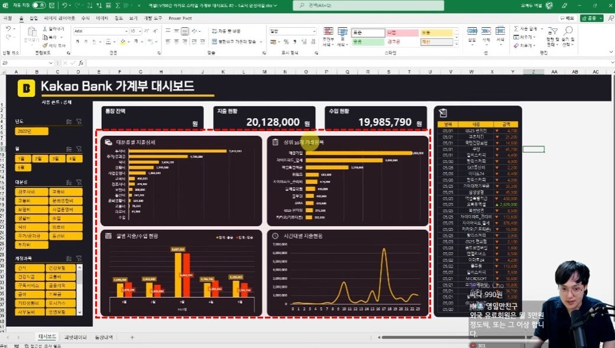Screen dimensions: 615x348
Task: Toggle the AutoSave switch in title bar
Action: pos(38,5)
